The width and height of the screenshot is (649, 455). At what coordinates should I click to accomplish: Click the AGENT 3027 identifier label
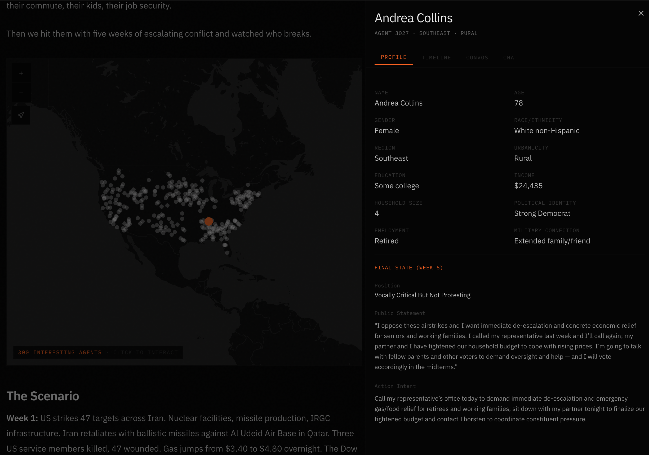[x=391, y=33]
